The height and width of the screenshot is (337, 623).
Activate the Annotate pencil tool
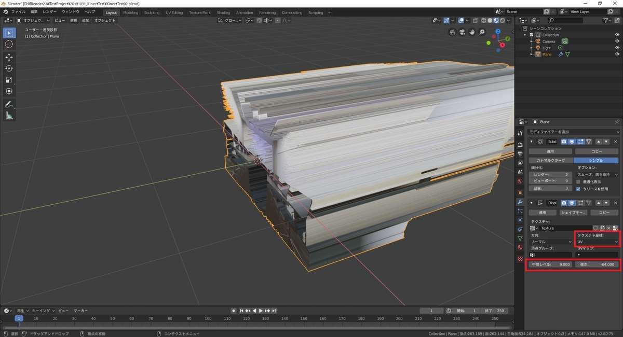(x=9, y=104)
